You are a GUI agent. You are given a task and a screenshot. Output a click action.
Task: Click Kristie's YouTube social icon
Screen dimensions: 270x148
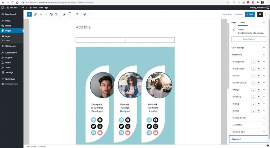tap(156, 133)
